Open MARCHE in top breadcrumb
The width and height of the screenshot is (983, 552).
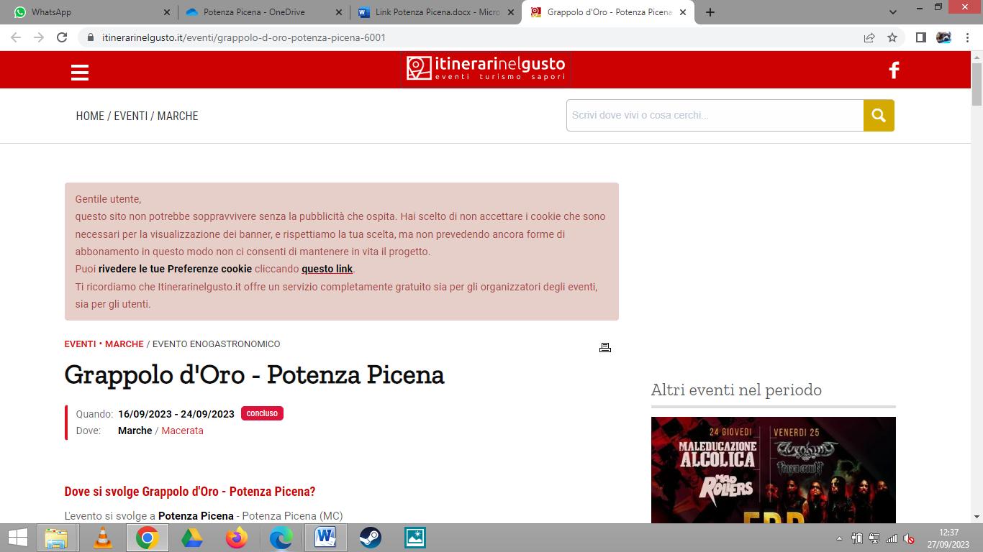coord(178,116)
